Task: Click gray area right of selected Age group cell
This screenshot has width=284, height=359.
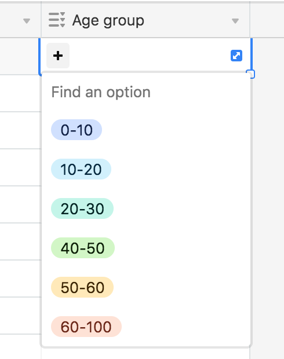Action: tap(269, 56)
